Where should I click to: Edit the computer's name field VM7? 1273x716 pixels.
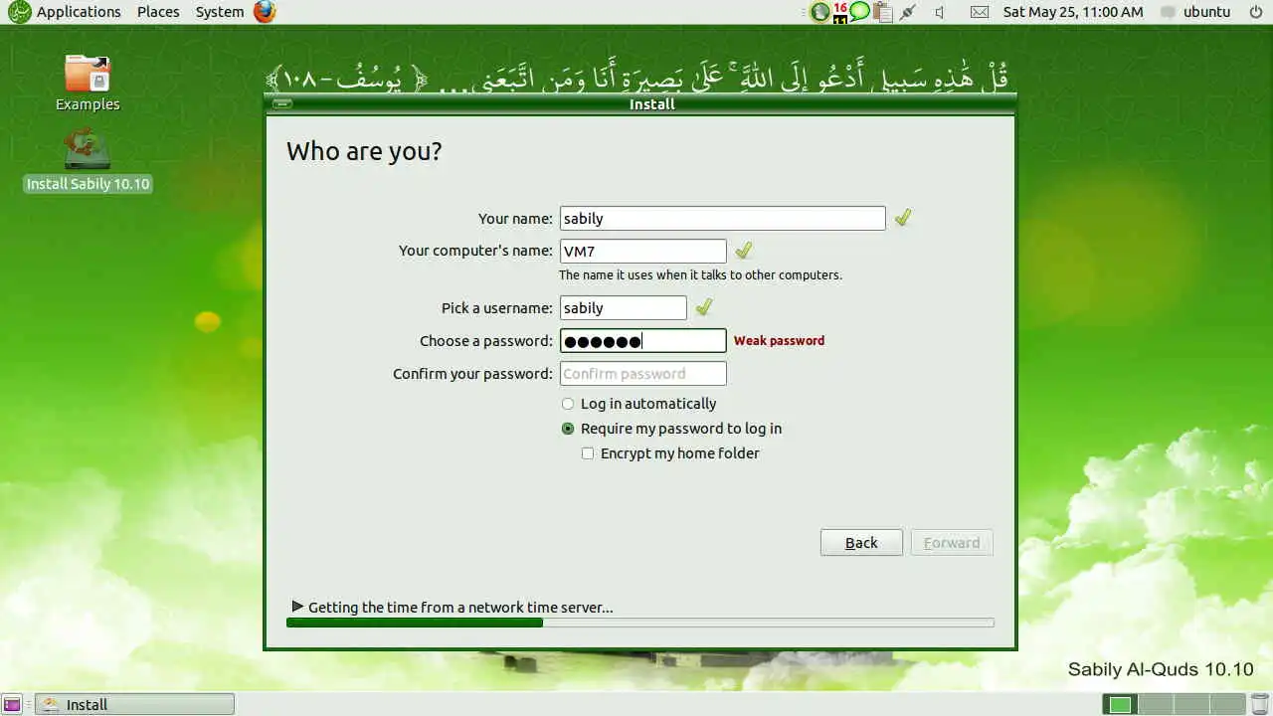pyautogui.click(x=642, y=251)
